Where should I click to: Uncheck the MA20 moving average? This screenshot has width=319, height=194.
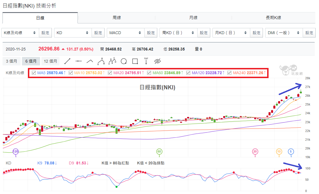[x=110, y=73]
